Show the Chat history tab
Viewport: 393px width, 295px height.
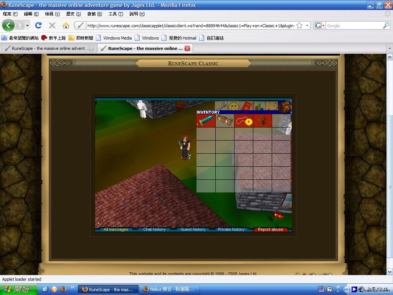[x=154, y=229]
